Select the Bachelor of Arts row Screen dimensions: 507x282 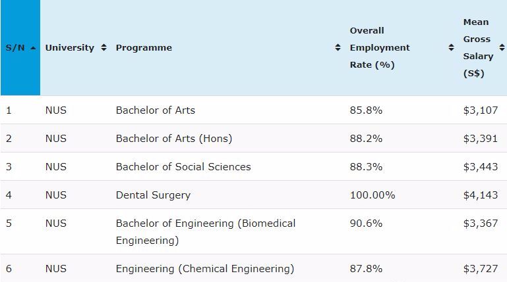click(x=155, y=110)
